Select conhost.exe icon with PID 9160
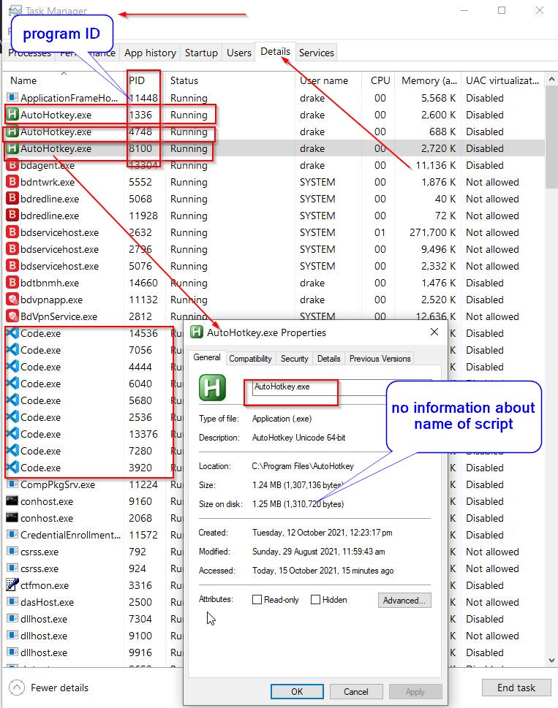This screenshot has width=558, height=708. point(12,501)
